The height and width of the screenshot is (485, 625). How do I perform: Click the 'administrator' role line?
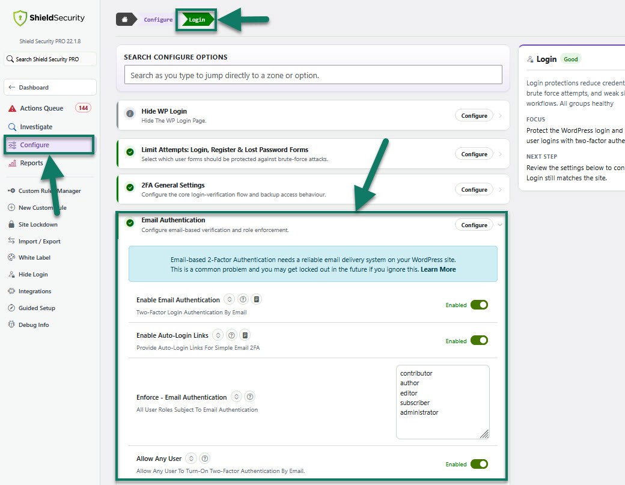[419, 412]
